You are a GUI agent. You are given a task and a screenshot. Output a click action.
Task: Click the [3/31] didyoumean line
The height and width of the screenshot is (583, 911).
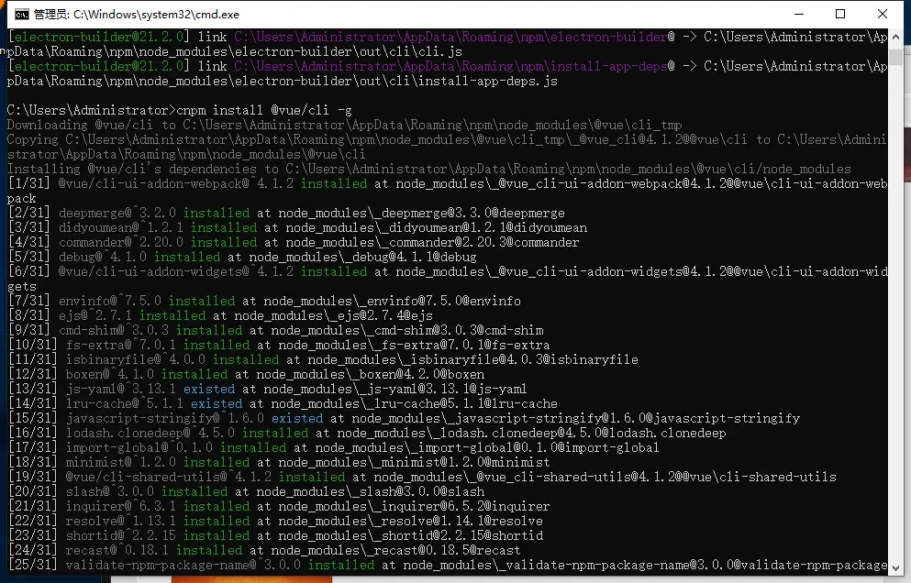click(x=297, y=227)
